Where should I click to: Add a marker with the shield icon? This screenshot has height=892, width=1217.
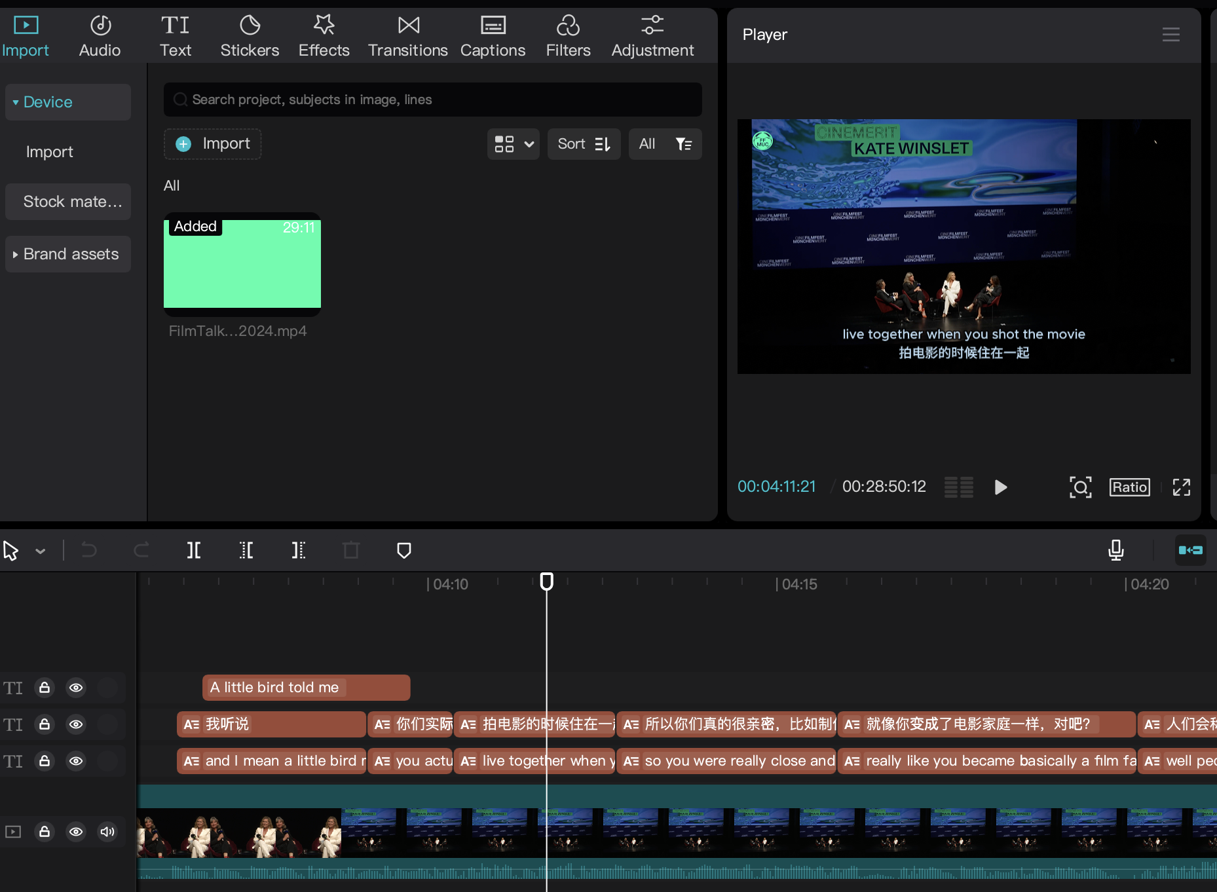click(x=404, y=550)
